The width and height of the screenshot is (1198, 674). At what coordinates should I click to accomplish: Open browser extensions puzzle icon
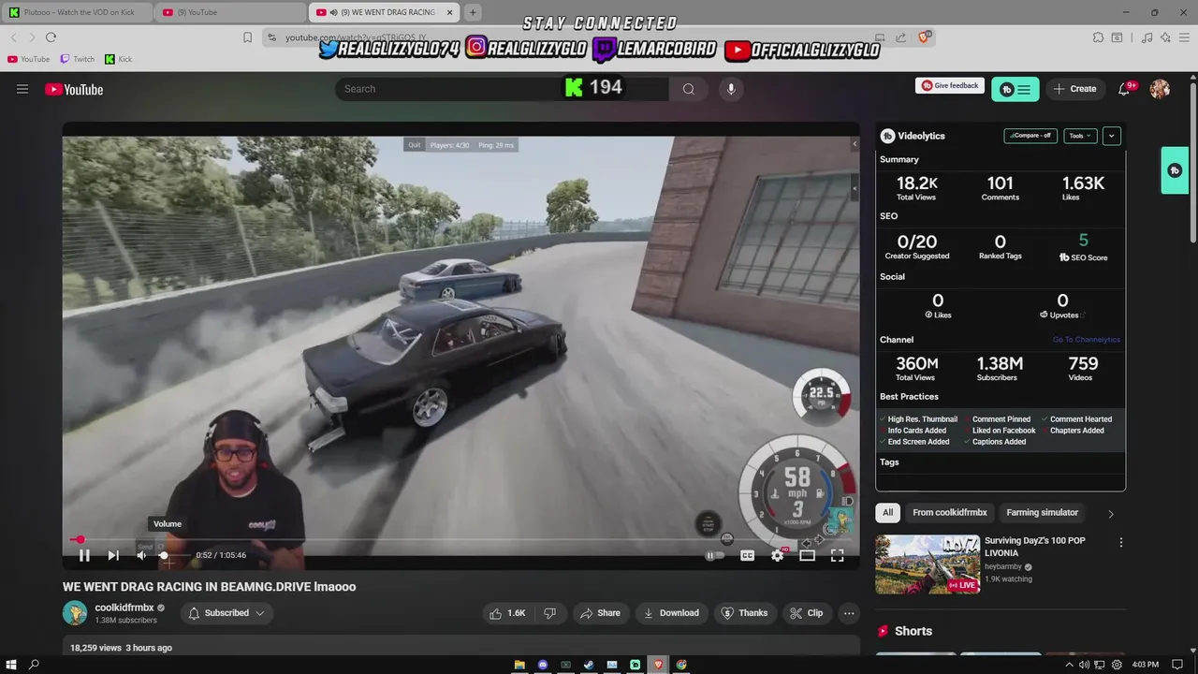[1098, 37]
